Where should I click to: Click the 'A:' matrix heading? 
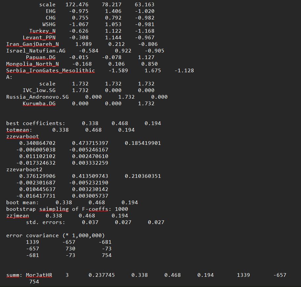click(9, 77)
